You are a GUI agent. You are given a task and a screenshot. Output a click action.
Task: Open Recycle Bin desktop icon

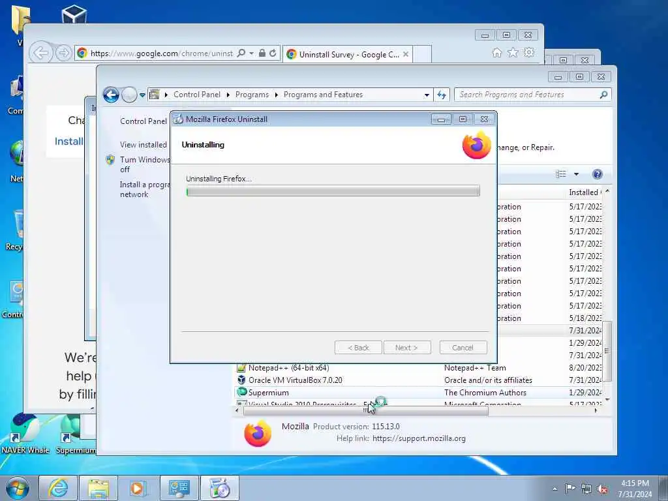[x=14, y=230]
